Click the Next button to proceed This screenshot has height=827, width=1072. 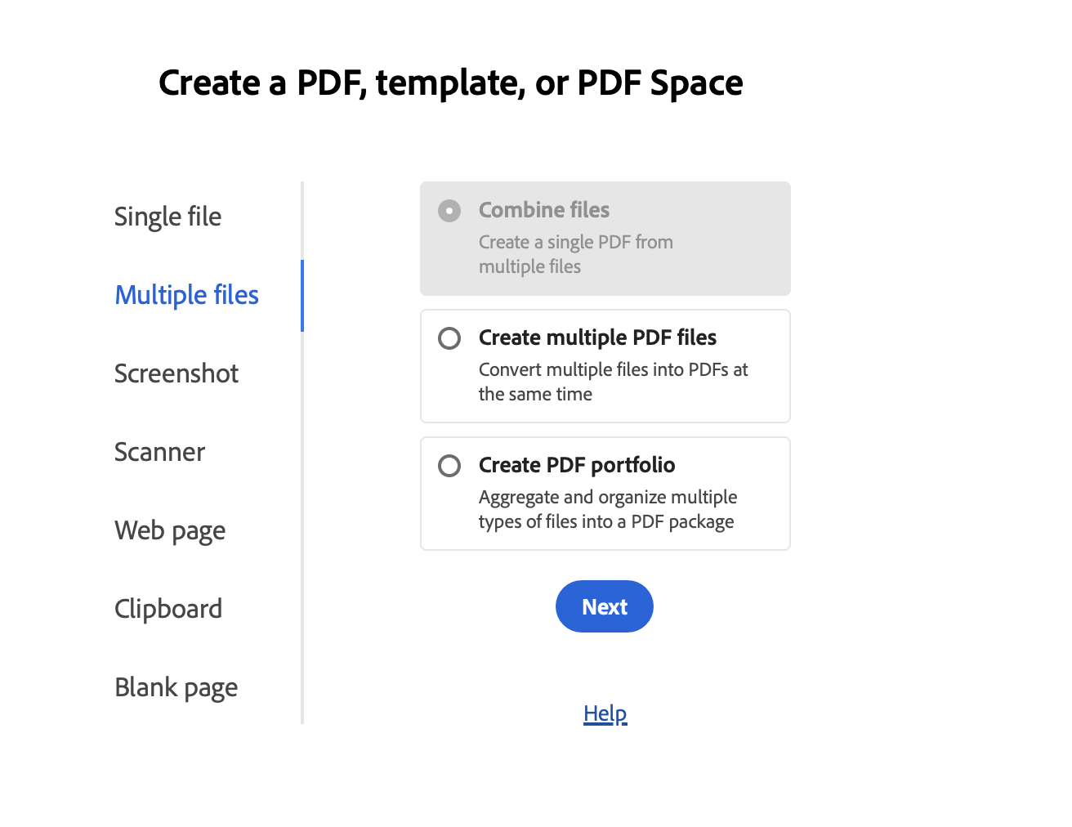(x=605, y=606)
